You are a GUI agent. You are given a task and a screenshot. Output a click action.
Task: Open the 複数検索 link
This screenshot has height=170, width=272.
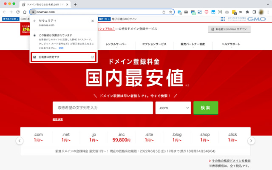58,119
